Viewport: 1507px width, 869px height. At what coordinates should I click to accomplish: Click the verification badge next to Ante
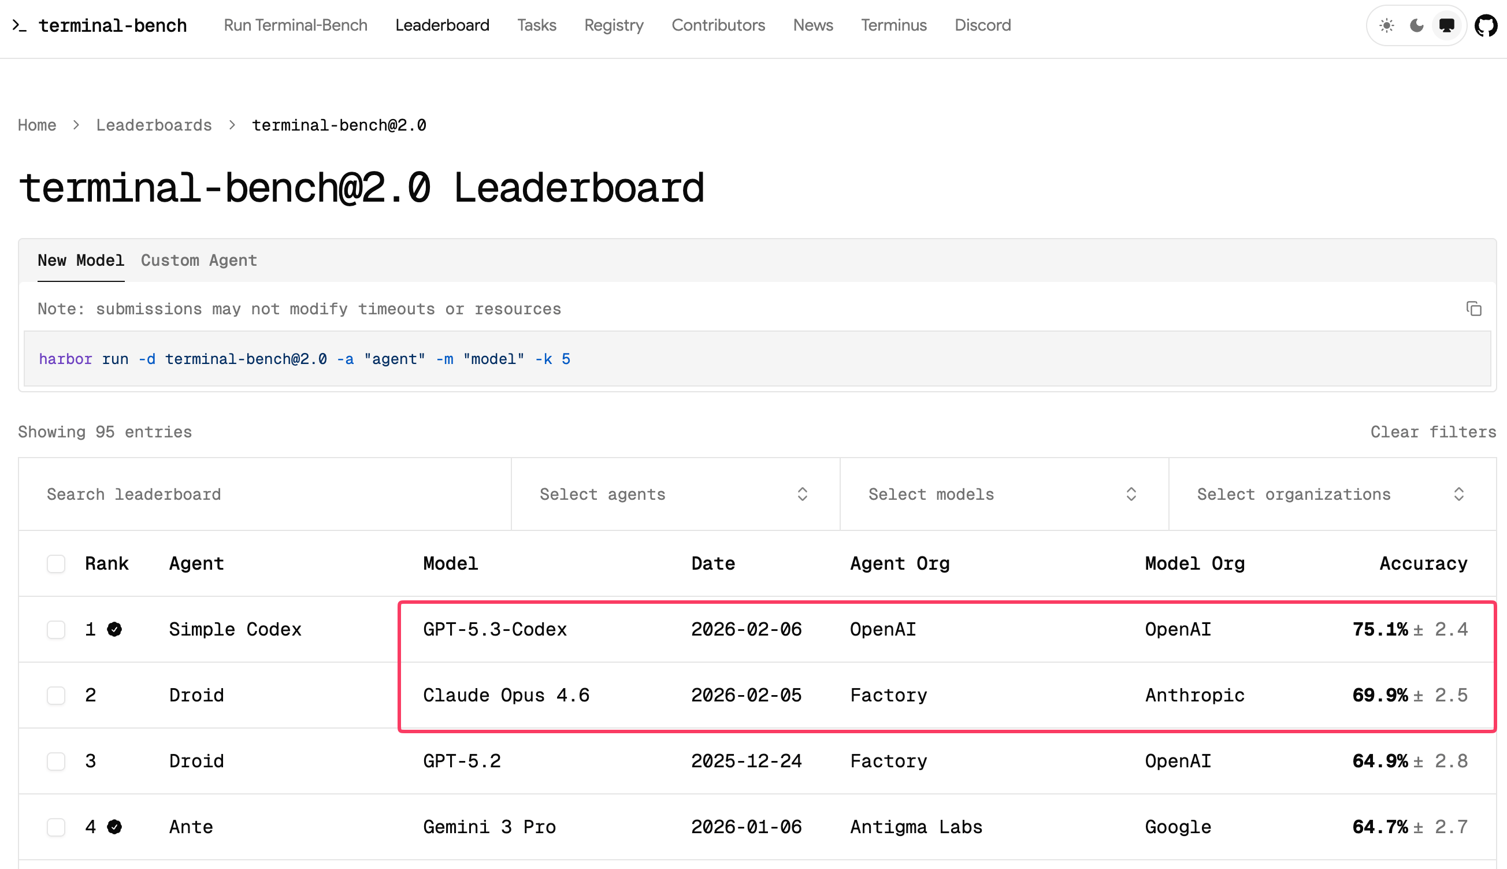[114, 827]
